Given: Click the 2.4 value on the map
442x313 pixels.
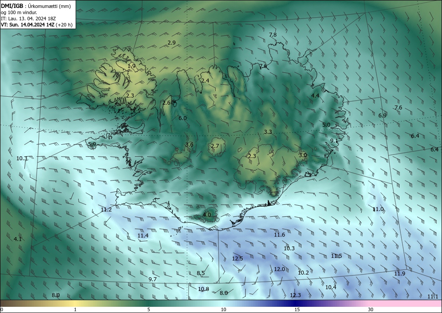Looking at the screenshot, I should (205, 80).
